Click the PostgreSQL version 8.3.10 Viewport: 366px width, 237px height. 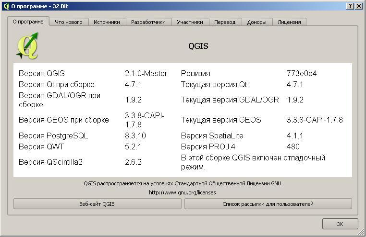(135, 136)
